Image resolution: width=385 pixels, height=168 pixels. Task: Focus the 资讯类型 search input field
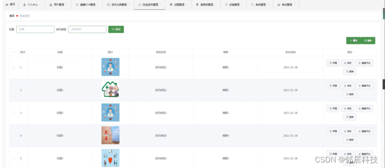(x=88, y=29)
